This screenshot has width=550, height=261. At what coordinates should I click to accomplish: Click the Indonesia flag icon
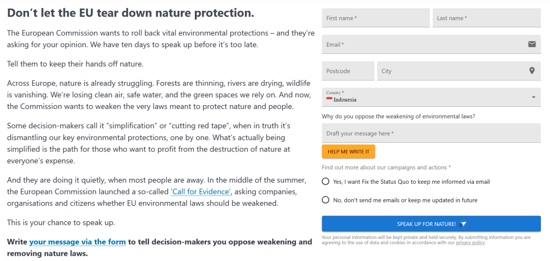click(329, 99)
